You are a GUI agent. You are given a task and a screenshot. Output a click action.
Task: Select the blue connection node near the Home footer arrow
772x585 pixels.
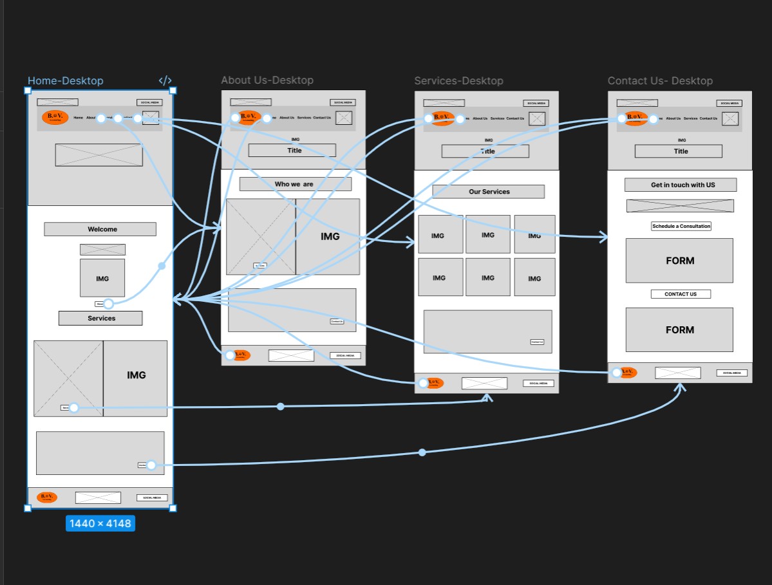coord(151,465)
